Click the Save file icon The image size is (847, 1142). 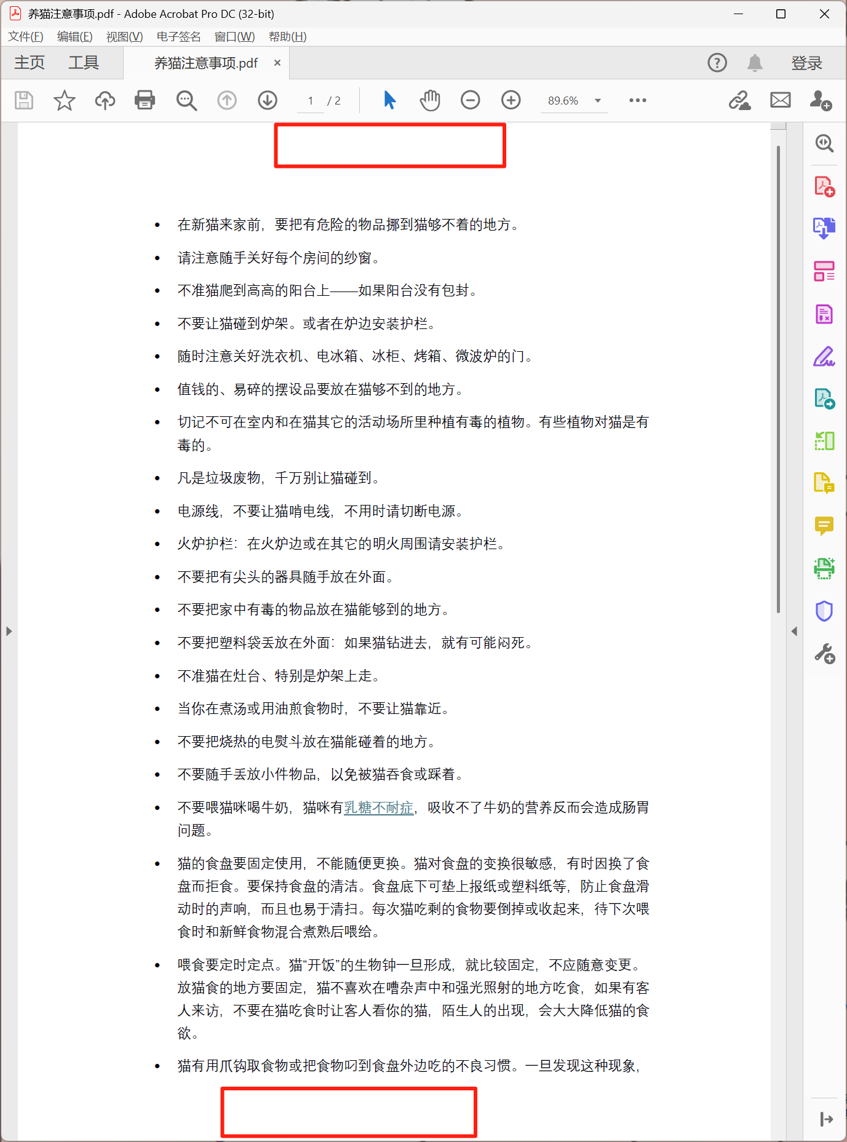(x=24, y=100)
